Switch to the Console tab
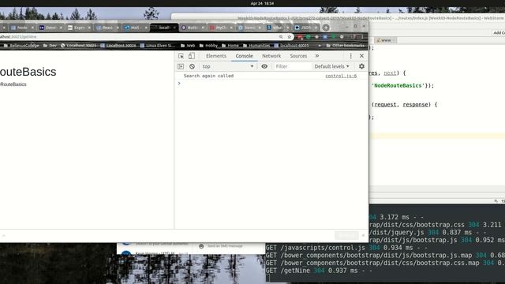Image resolution: width=505 pixels, height=284 pixels. point(244,56)
